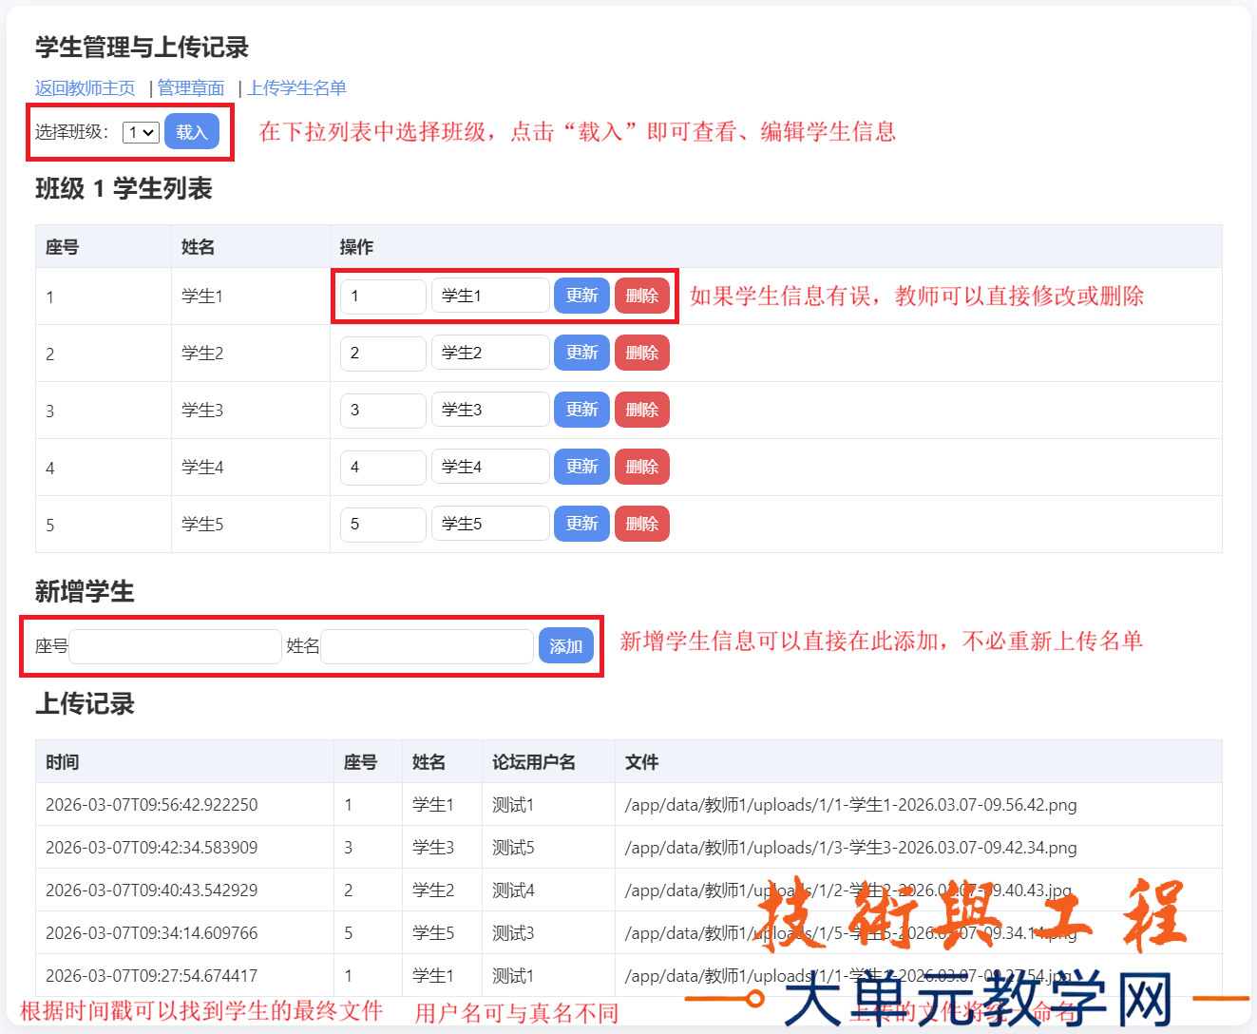This screenshot has width=1257, height=1034.
Task: Click the name field for 学生2
Action: point(489,352)
